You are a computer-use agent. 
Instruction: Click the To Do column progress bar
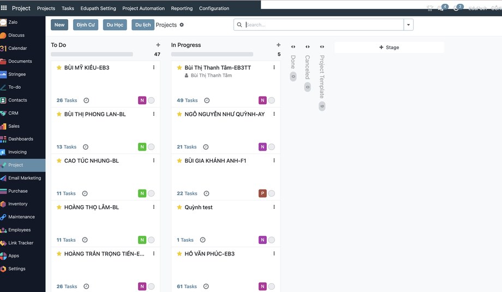point(92,54)
